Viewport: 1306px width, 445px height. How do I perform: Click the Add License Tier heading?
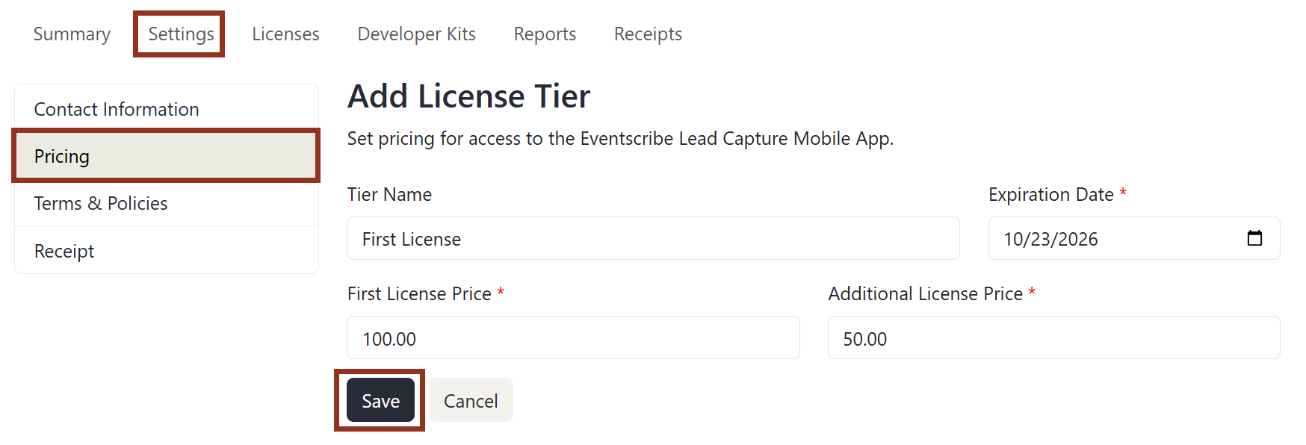(468, 96)
